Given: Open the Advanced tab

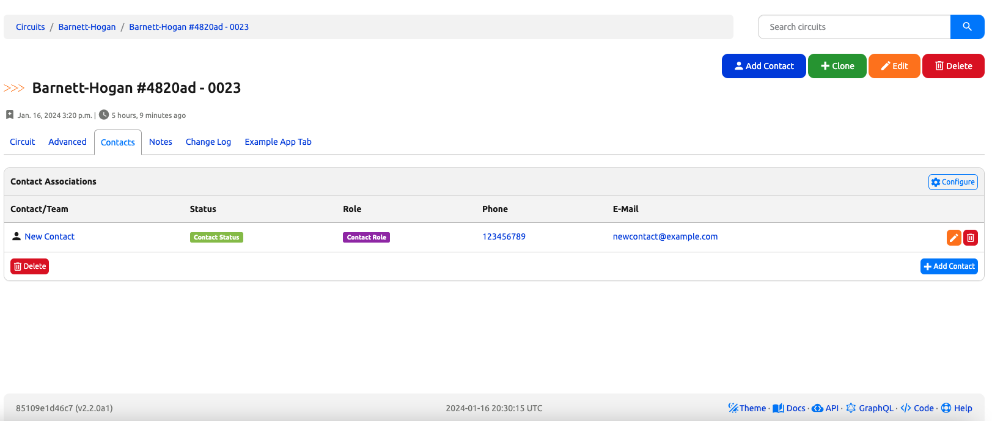Looking at the screenshot, I should [67, 142].
